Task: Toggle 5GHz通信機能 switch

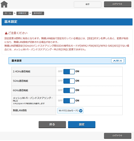Action: [69, 81]
